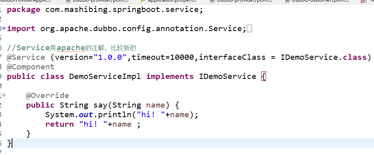Viewport: 374px width, 155px height.
Task: Click 'interfaceClass' attribute name
Action: click(x=232, y=57)
